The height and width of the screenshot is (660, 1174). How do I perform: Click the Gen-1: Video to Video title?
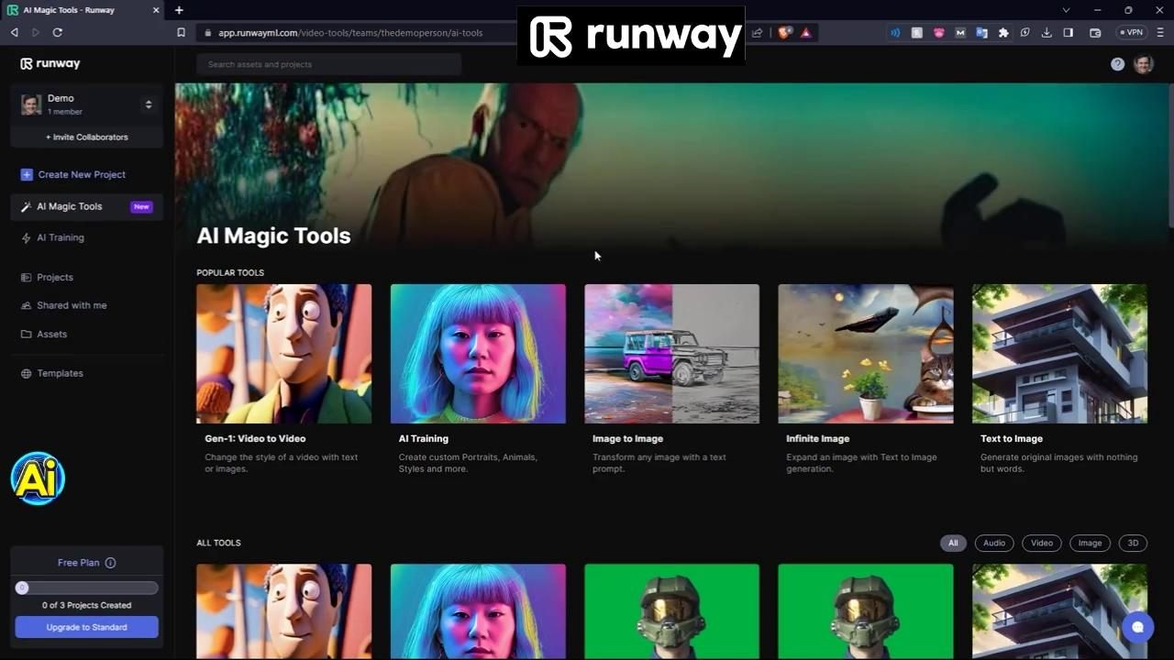[255, 438]
